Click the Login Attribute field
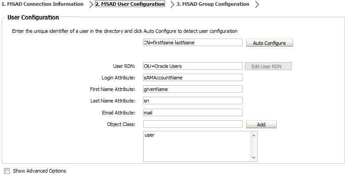This screenshot has width=349, height=185. [x=192, y=78]
